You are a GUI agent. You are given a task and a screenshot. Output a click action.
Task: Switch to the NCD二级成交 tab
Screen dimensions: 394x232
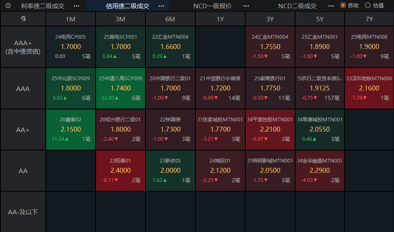[x=297, y=6]
